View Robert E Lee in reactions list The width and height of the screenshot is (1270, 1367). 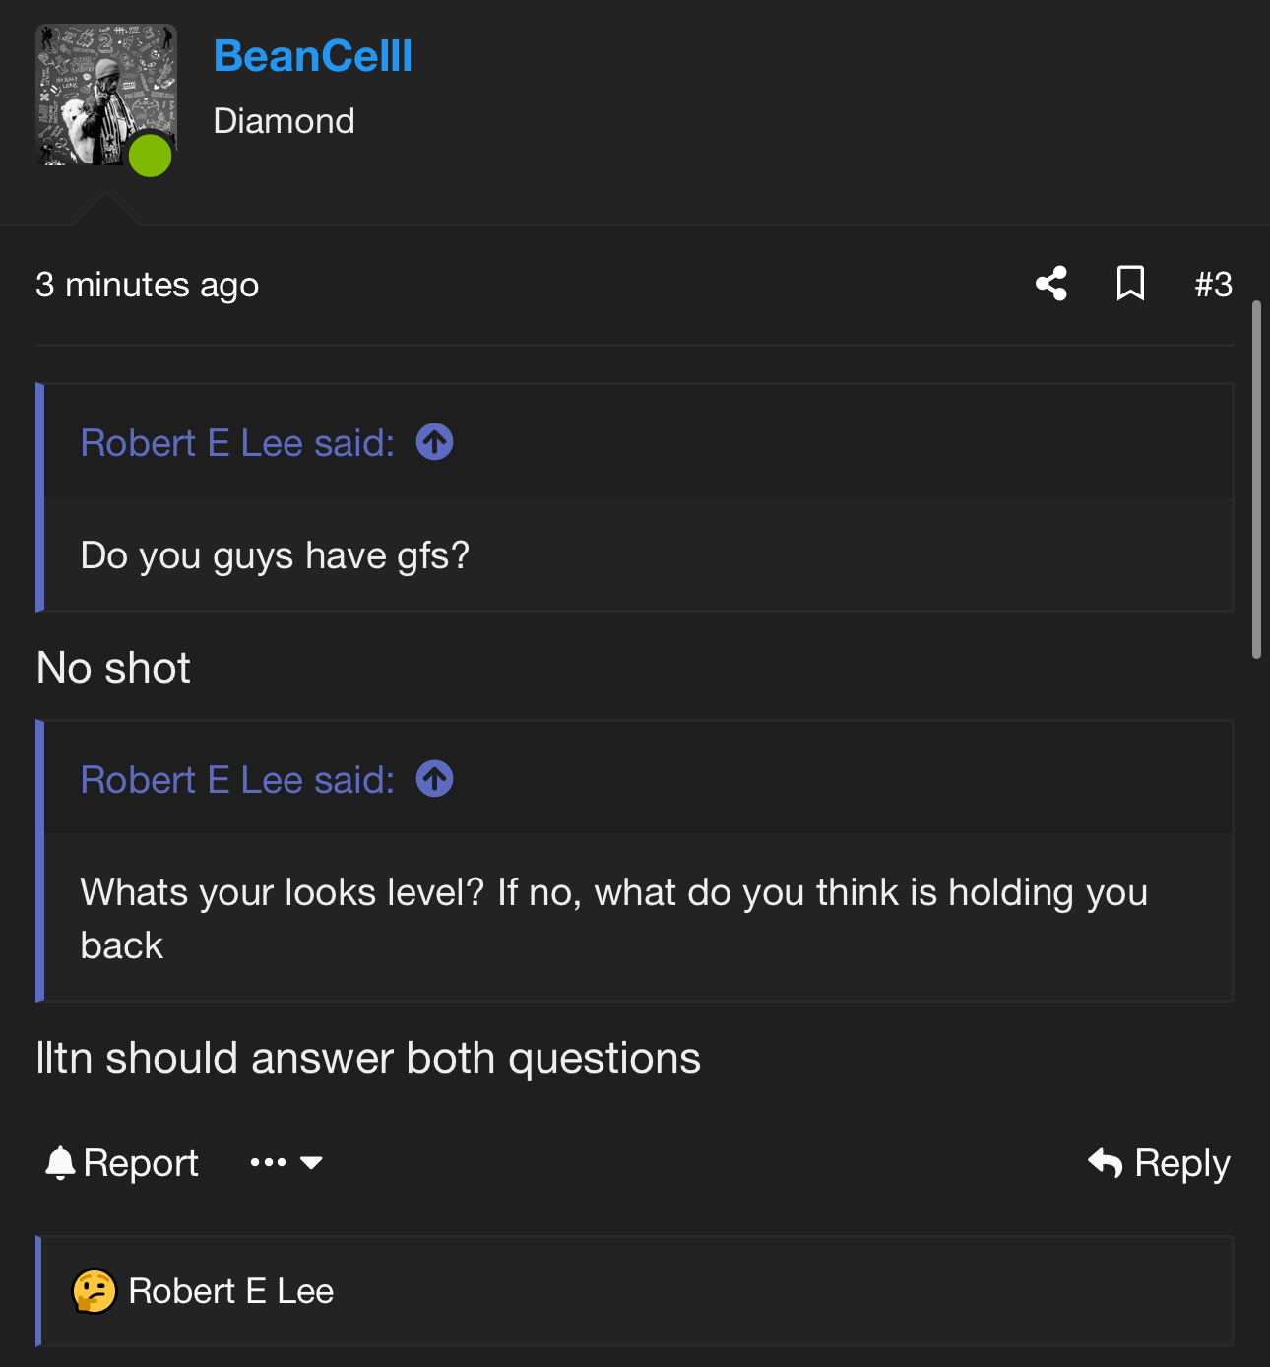click(231, 1291)
